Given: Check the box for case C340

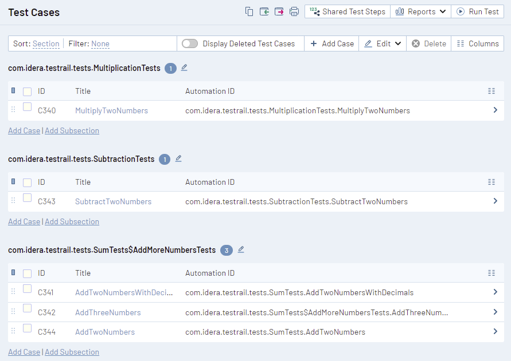Looking at the screenshot, I should [x=28, y=107].
